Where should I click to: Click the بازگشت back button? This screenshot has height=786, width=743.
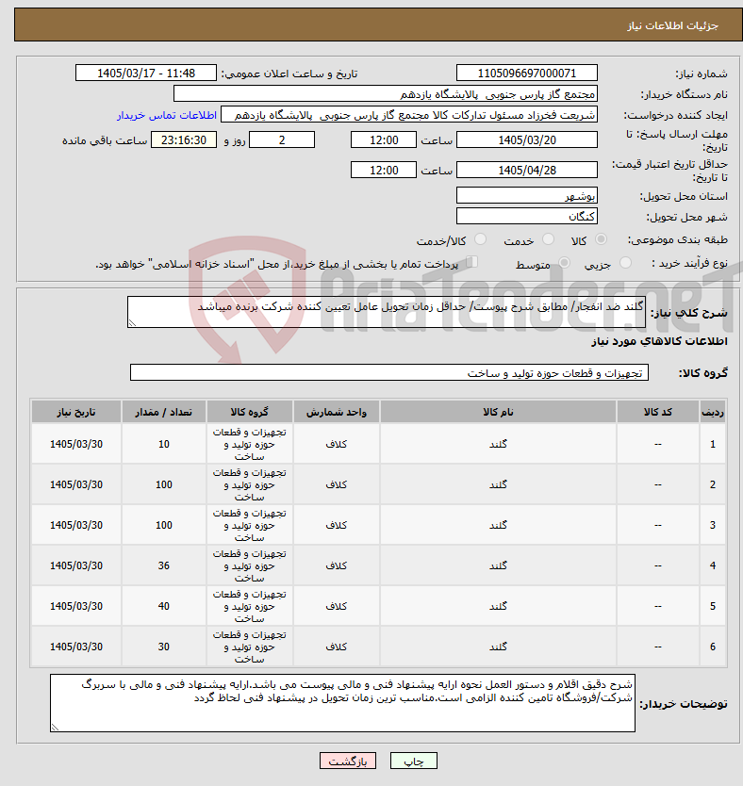(347, 761)
